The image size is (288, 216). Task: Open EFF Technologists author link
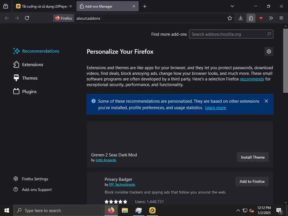(122, 184)
